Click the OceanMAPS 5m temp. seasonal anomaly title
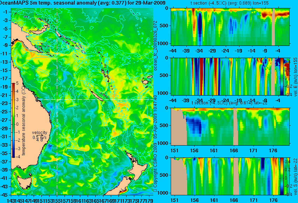The width and height of the screenshot is (298, 203). click(82, 3)
